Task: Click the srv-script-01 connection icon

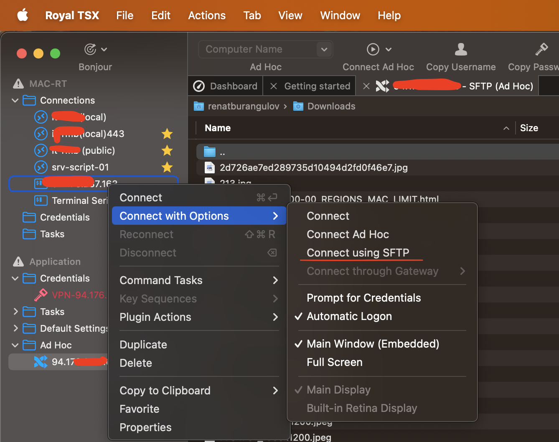Action: (x=41, y=167)
